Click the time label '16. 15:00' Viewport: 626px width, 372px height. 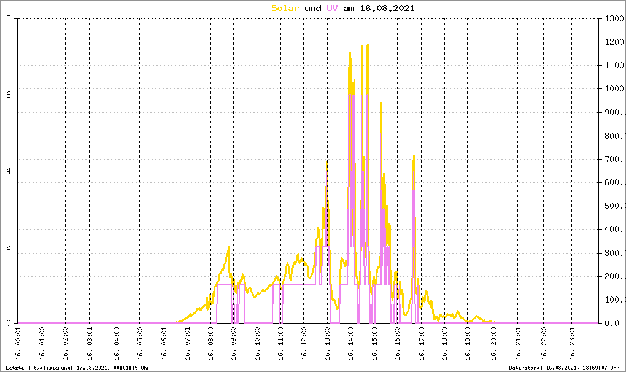click(374, 344)
